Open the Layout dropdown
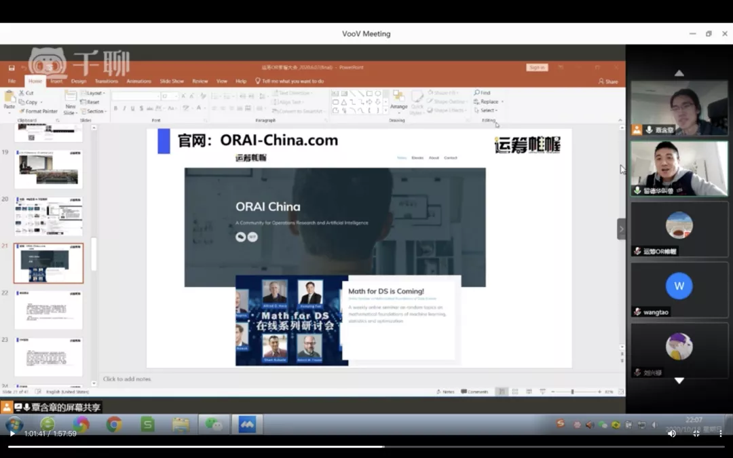The image size is (733, 458). (x=93, y=93)
